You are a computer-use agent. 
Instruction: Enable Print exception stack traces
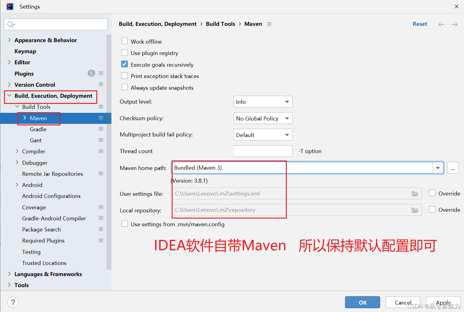tap(125, 76)
